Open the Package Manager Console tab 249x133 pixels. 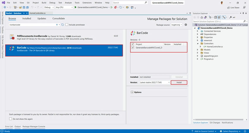34,127
